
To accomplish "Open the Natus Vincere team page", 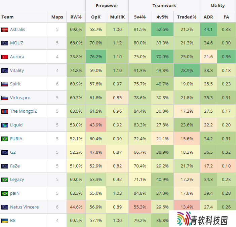I will tap(24, 207).
